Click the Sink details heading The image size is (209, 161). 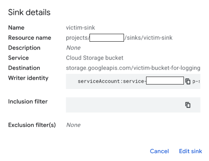coord(29,12)
